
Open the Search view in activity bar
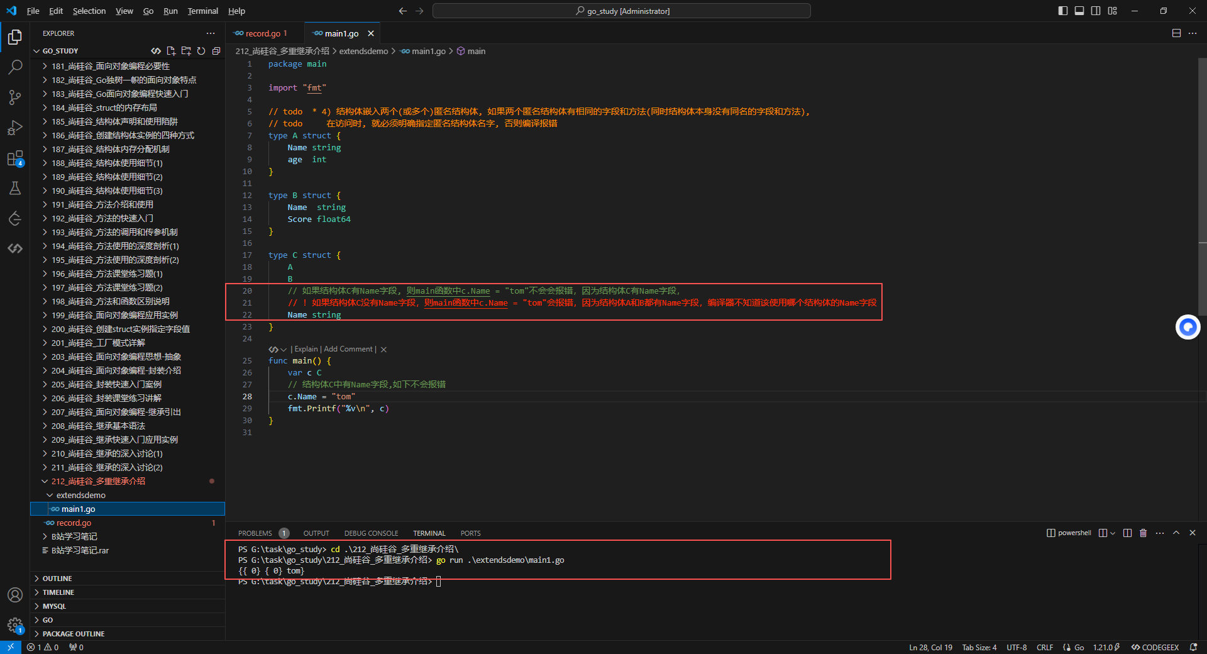15,67
